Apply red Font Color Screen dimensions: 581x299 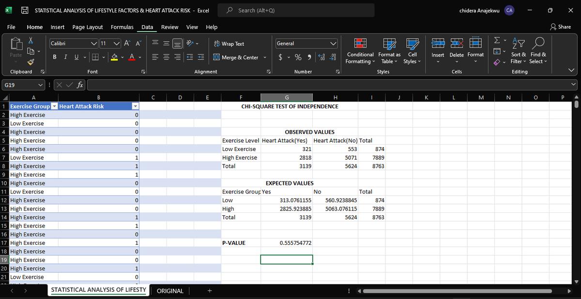pos(131,58)
